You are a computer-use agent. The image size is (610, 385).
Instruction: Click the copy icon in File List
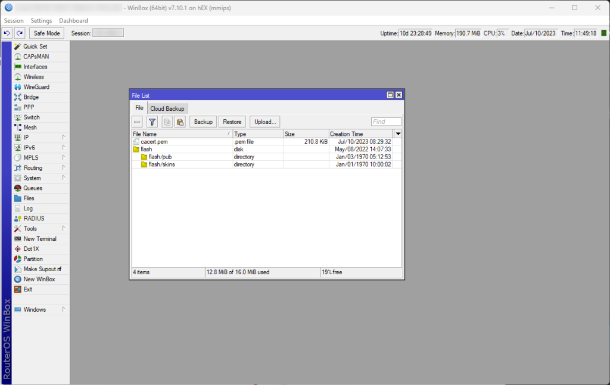[167, 122]
